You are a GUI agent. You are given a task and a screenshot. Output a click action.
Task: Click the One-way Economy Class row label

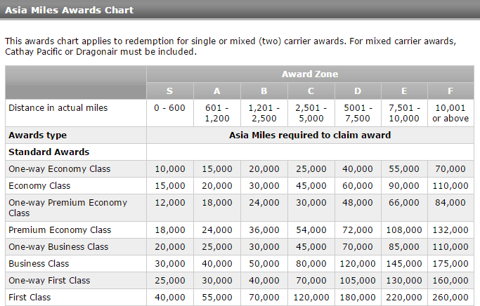point(60,169)
